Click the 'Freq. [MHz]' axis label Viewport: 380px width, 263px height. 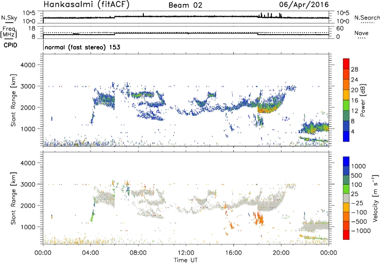[x=9, y=32]
